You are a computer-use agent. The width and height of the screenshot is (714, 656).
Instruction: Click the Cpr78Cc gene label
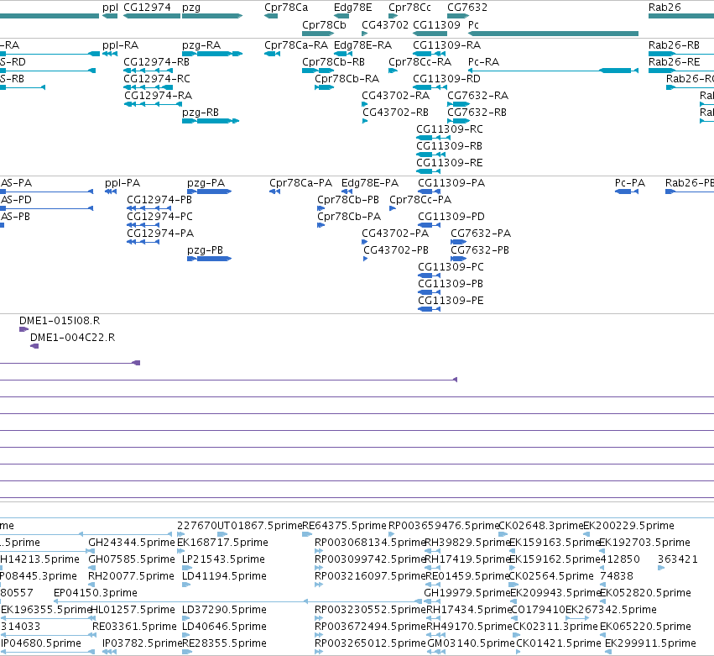click(409, 8)
